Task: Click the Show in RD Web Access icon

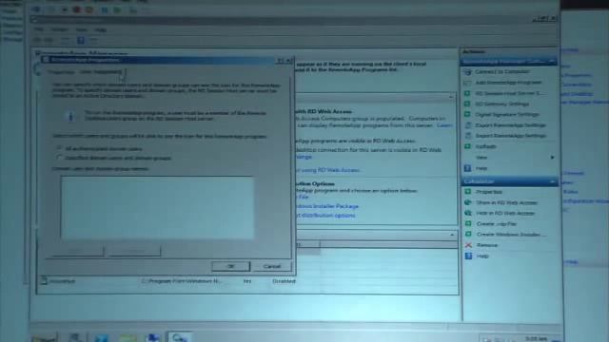Action: click(468, 202)
